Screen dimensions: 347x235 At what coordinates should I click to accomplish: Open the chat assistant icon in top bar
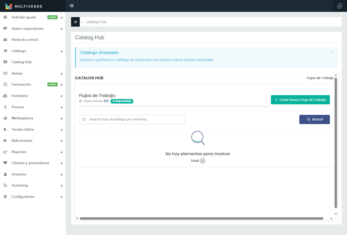pos(340,6)
